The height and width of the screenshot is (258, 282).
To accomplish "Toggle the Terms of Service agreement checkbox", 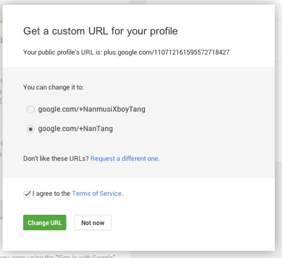I will [x=27, y=194].
